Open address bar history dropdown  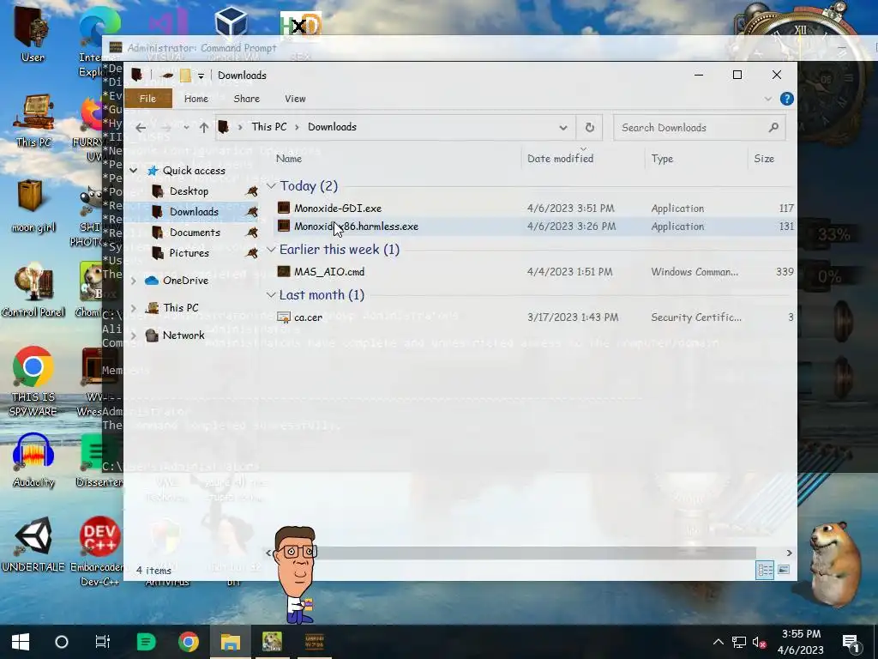click(x=562, y=128)
